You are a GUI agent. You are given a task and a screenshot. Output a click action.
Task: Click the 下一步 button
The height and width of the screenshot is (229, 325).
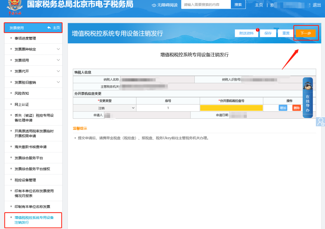coord(306,33)
